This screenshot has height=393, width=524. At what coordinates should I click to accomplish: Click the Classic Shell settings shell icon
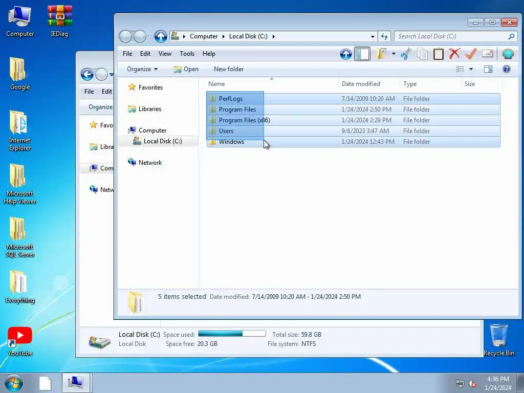pyautogui.click(x=508, y=54)
